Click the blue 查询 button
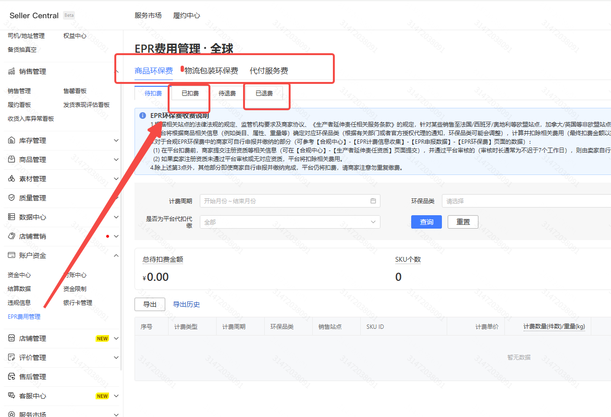Viewport: 611px width, 417px height. point(426,222)
